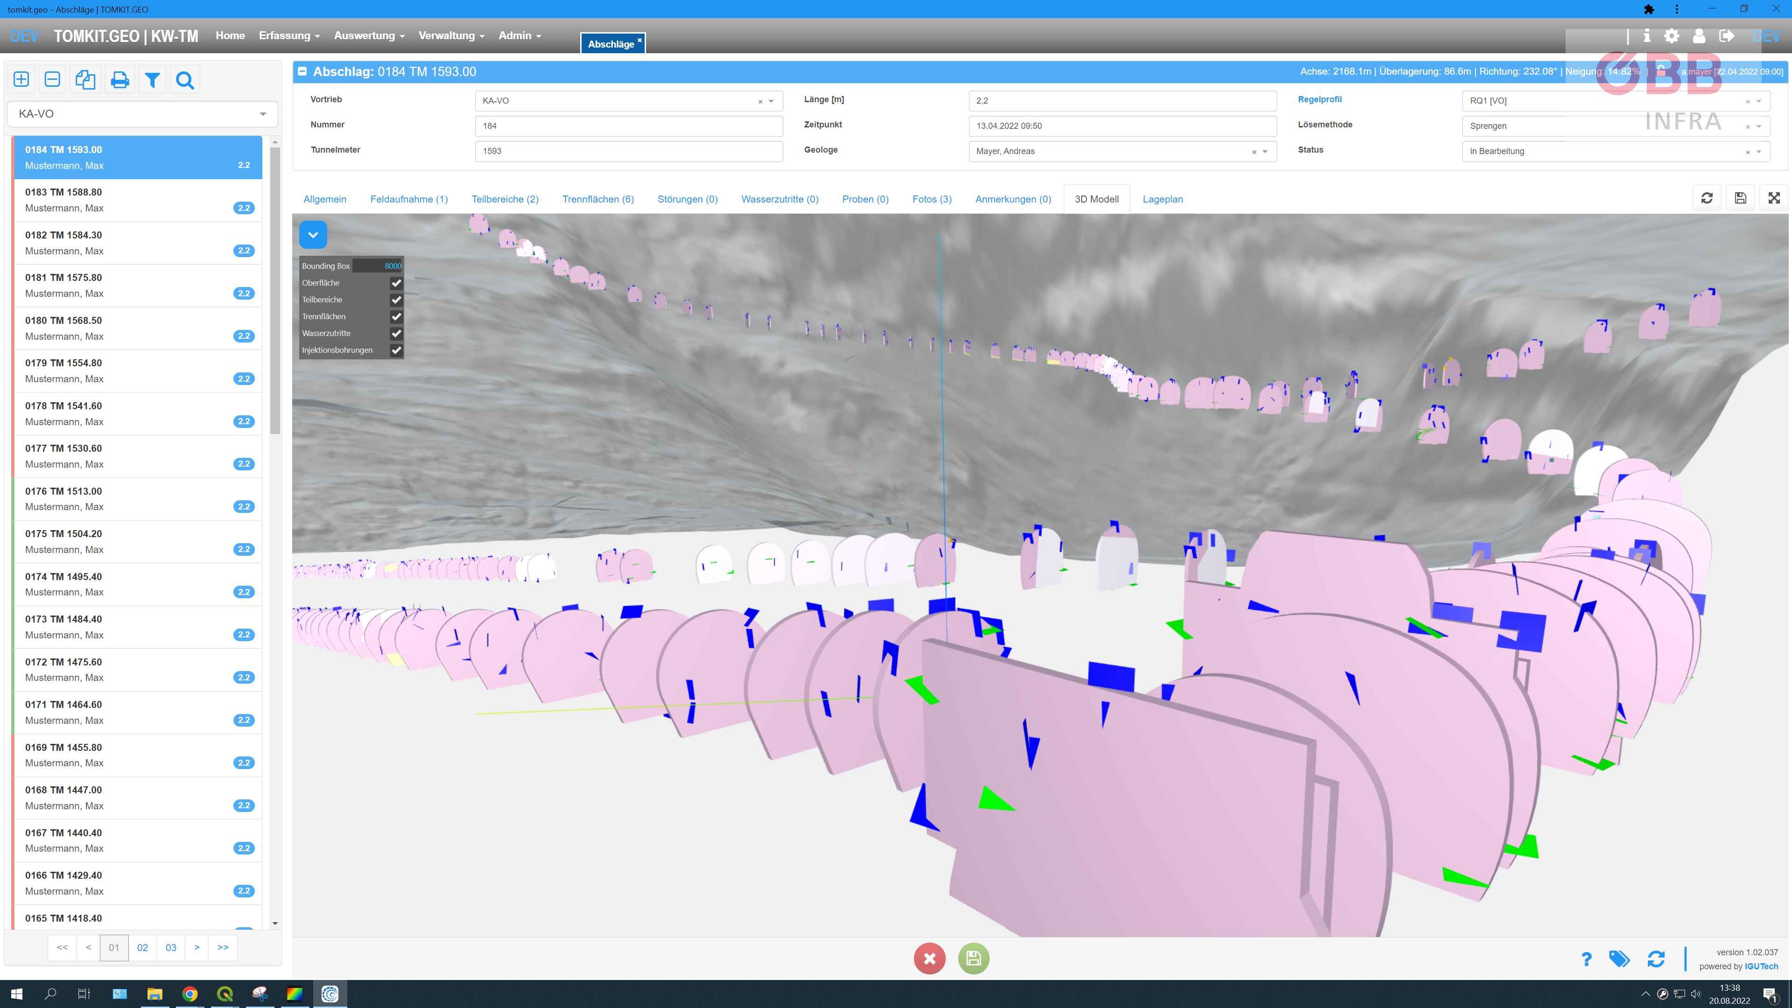Click the add new Abschlag plus icon
The image size is (1792, 1008).
[21, 79]
